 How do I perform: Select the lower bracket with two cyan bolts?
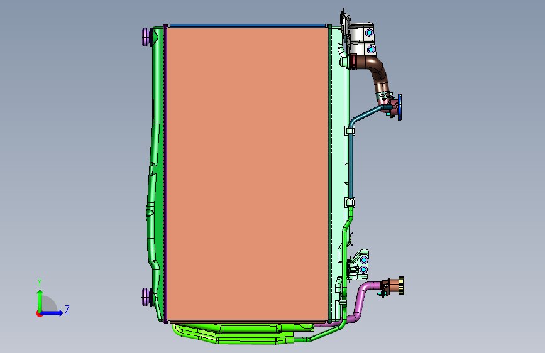(360, 265)
